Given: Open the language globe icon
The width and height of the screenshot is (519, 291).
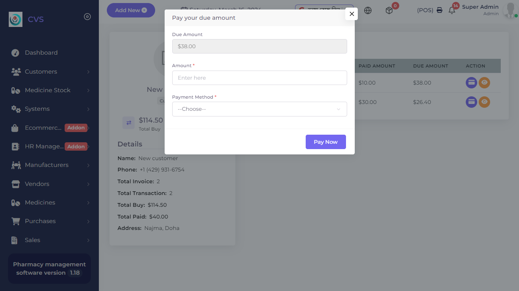Looking at the screenshot, I should tap(368, 11).
